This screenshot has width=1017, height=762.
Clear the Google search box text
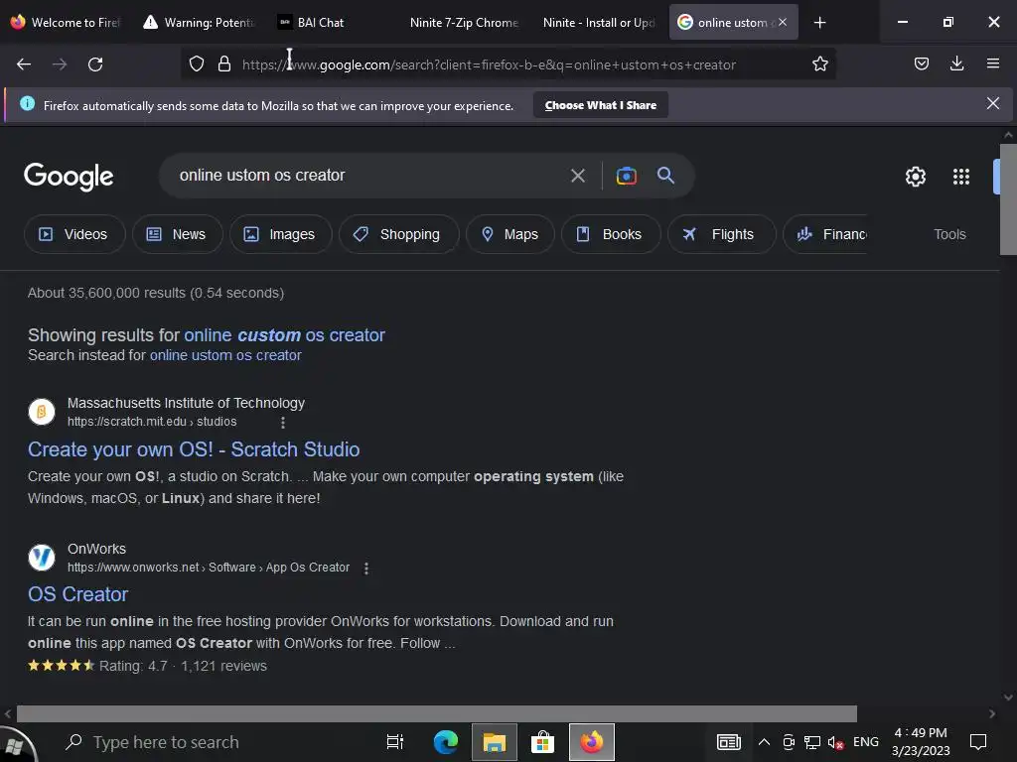click(577, 176)
